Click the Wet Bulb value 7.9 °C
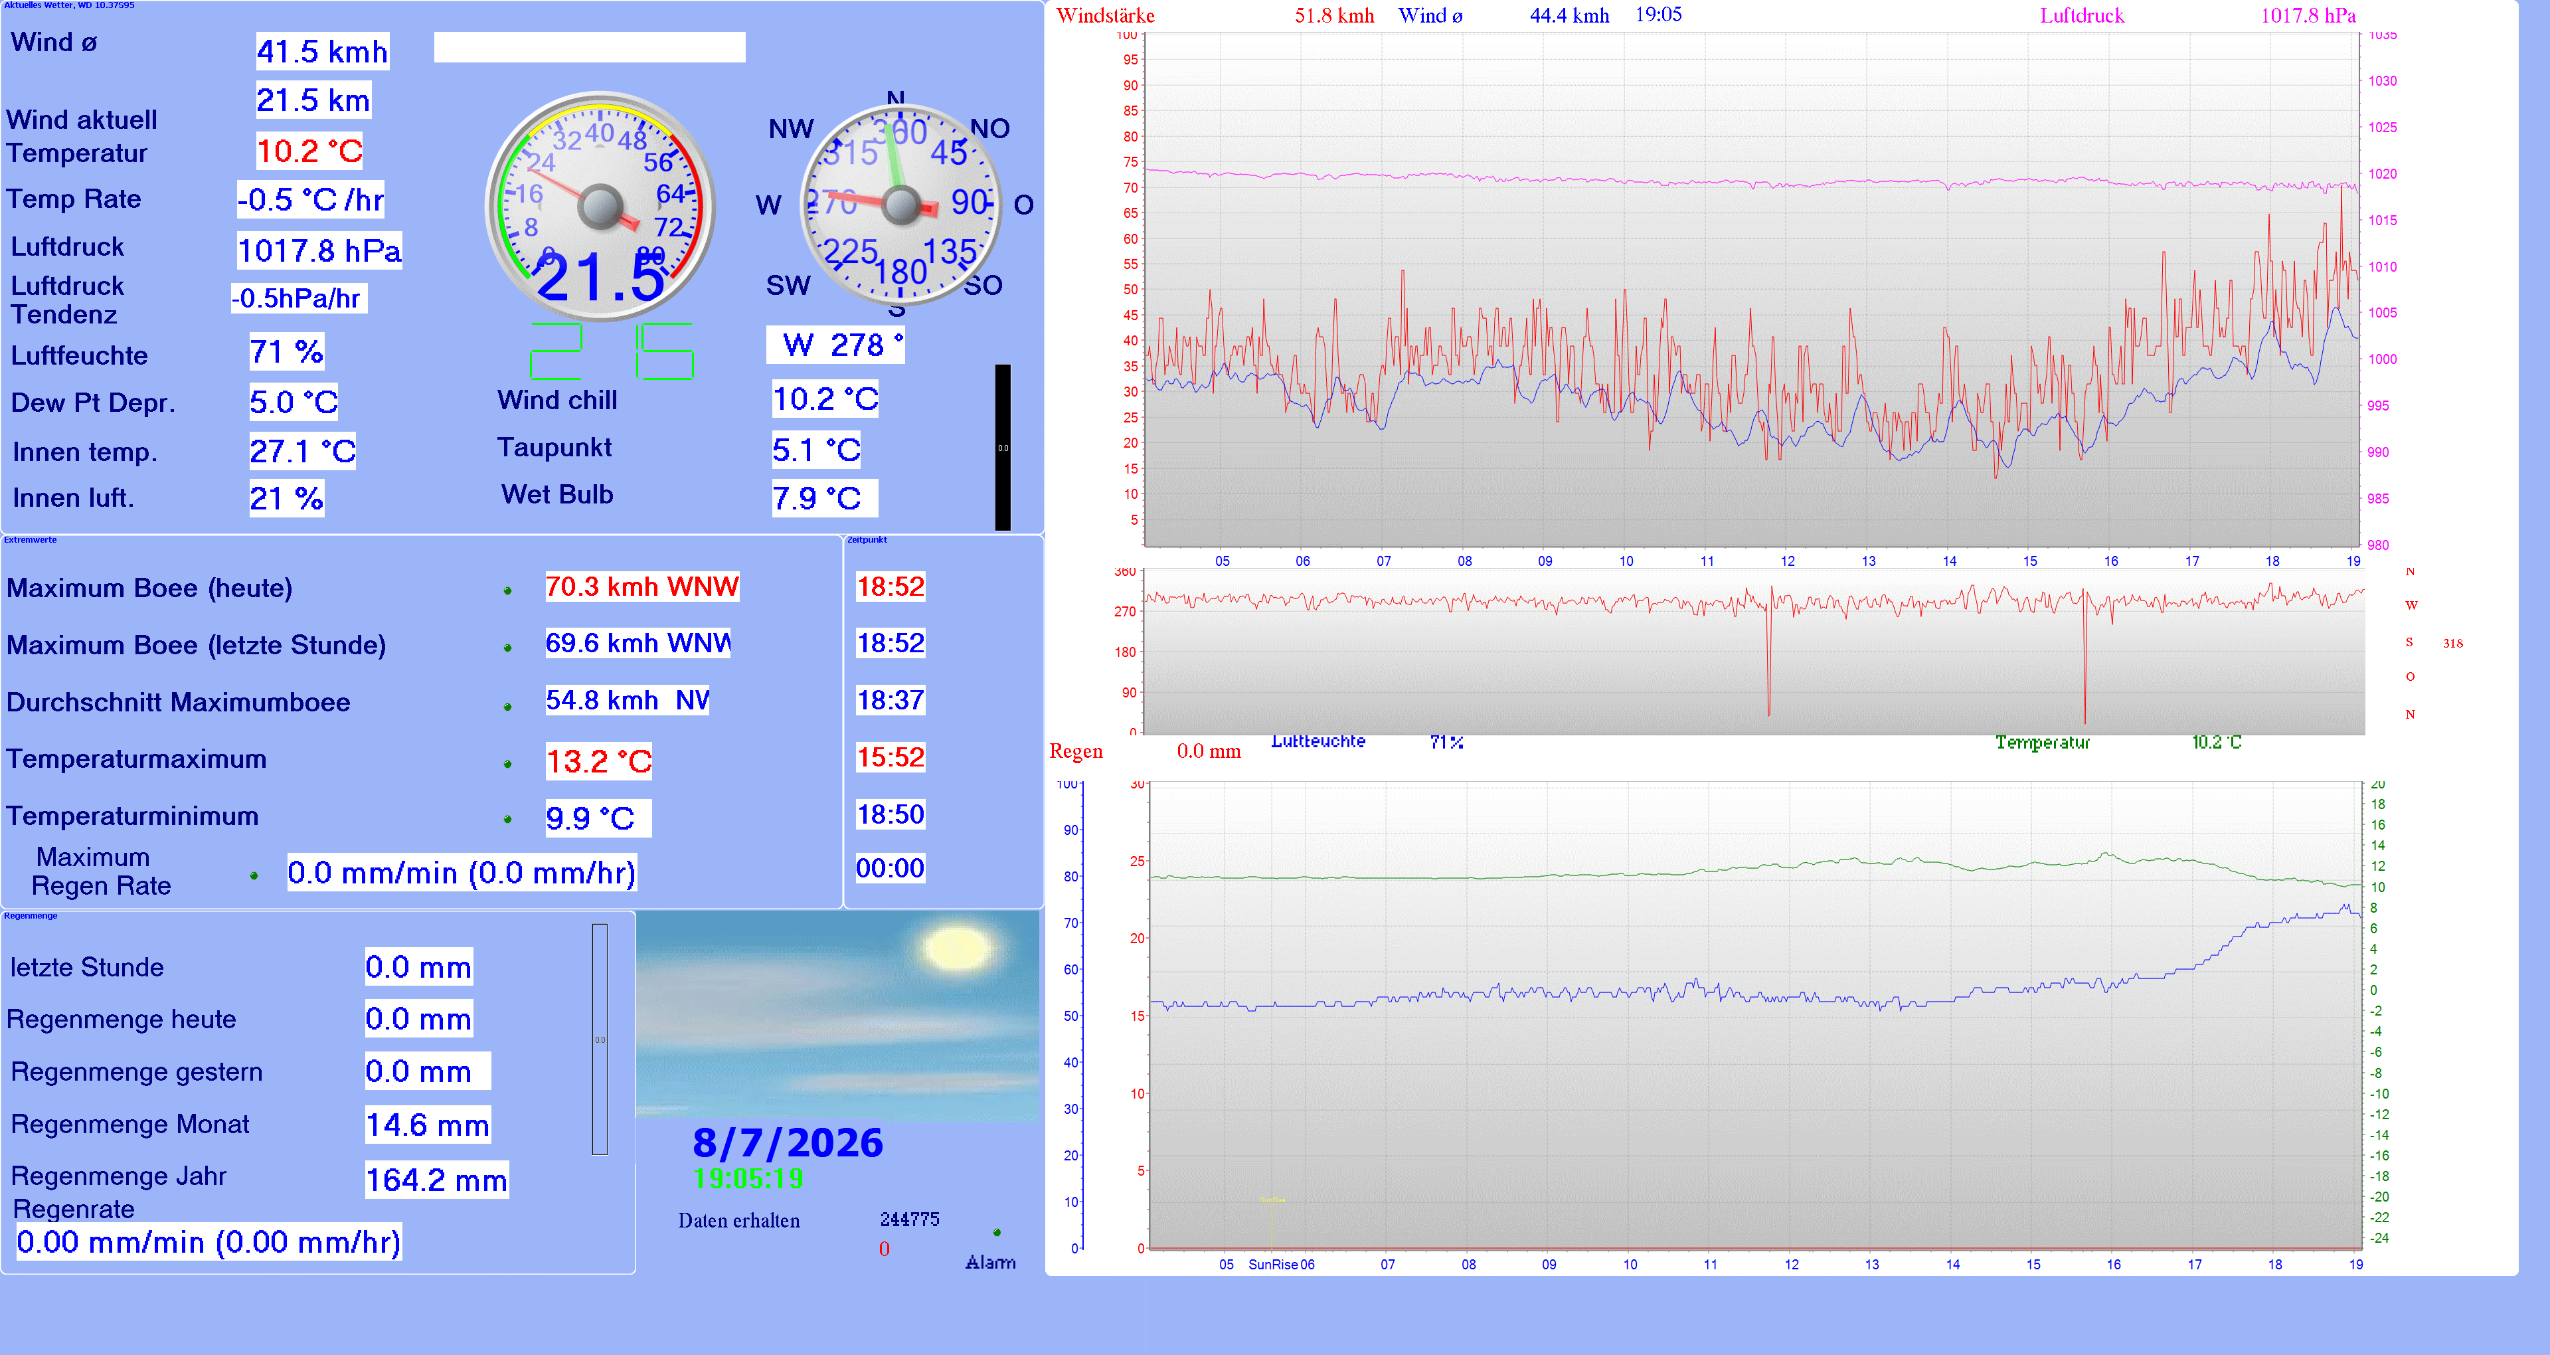 [825, 498]
